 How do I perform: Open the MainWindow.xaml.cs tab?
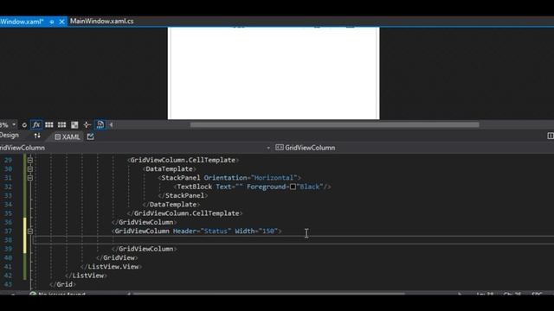coord(102,21)
